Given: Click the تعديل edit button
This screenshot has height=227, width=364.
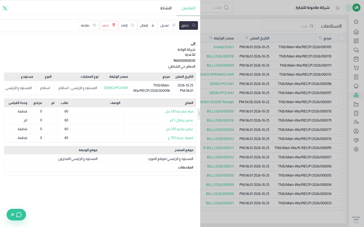Looking at the screenshot, I should point(168,25).
